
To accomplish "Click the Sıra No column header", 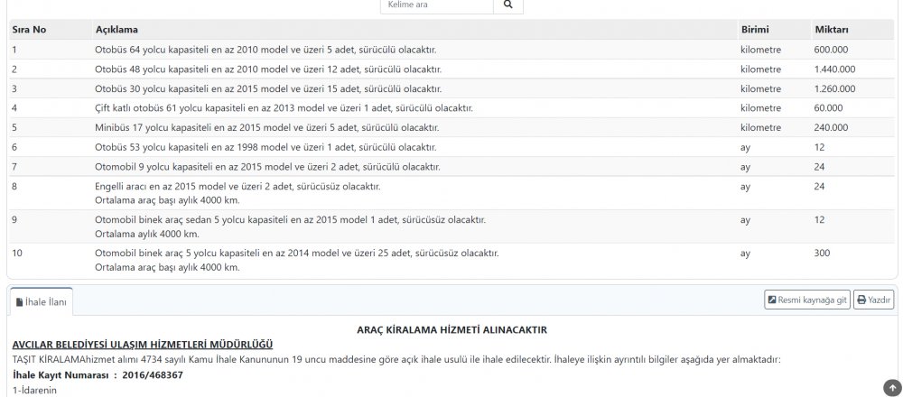I will tap(29, 30).
